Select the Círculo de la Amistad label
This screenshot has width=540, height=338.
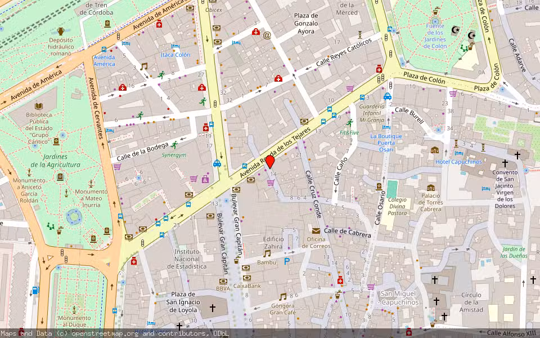(x=471, y=302)
